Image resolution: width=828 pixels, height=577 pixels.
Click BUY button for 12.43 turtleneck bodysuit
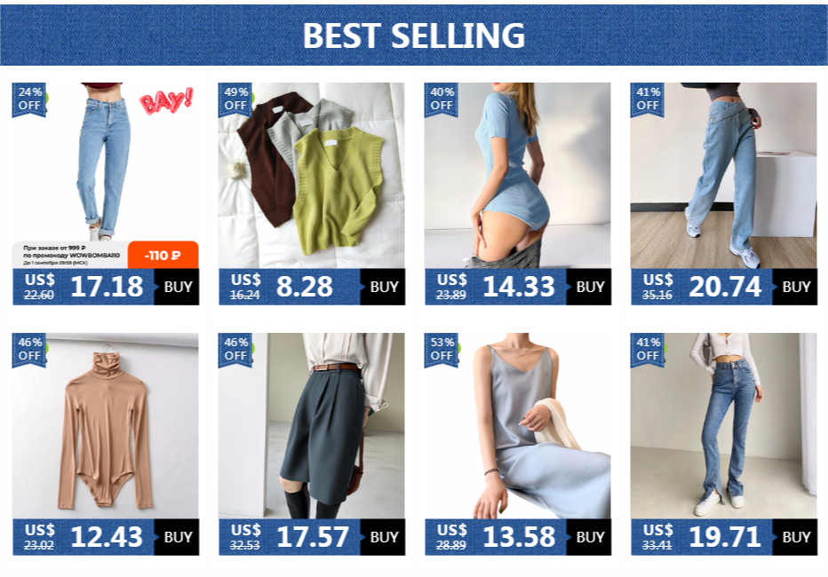(x=177, y=537)
